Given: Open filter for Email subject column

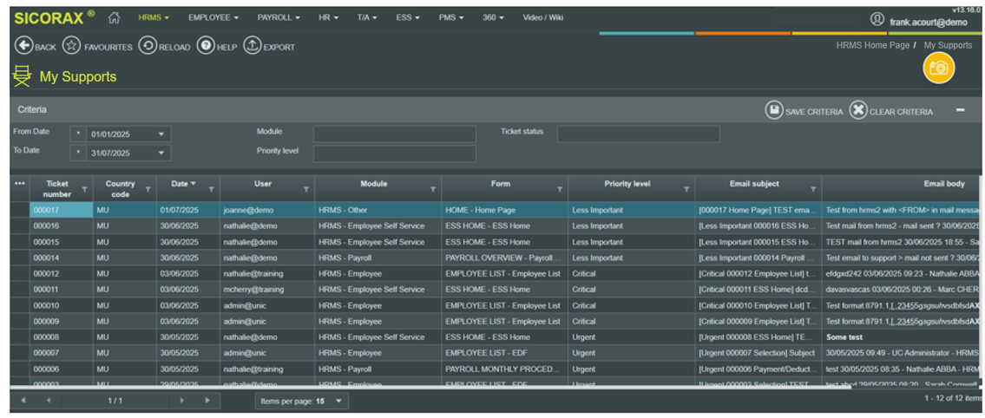Looking at the screenshot, I should [x=813, y=189].
